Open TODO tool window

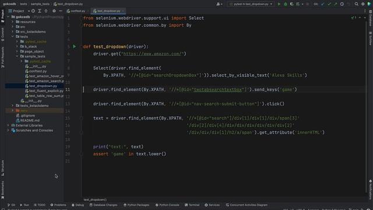tap(40, 205)
